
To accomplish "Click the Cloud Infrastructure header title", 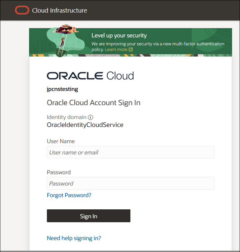I will 59,11.
